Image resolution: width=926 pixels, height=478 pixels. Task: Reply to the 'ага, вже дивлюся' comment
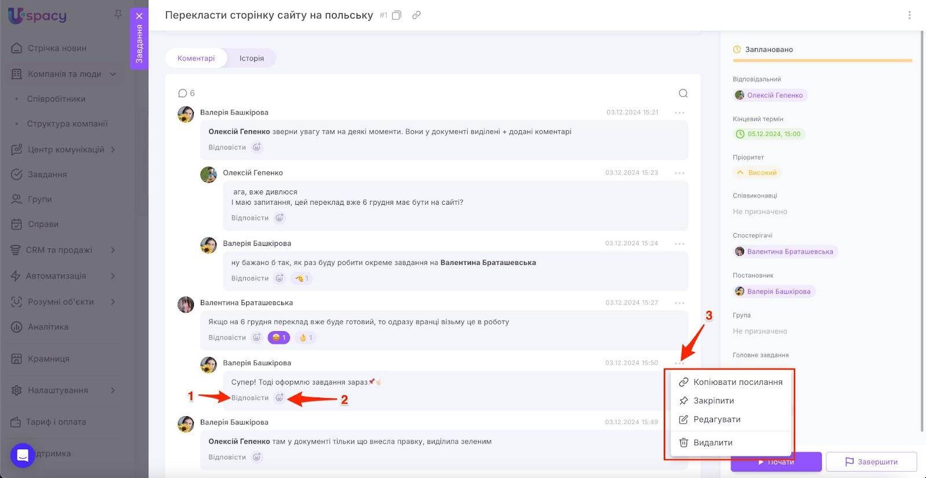[x=250, y=218]
